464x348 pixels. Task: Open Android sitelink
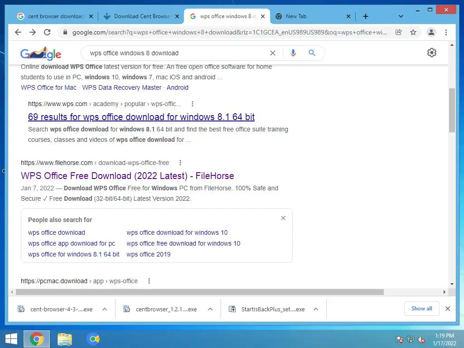177,87
